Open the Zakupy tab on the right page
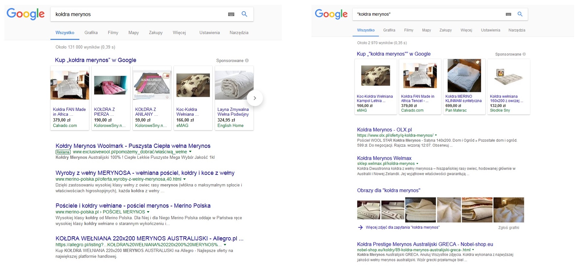This screenshot has height=270, width=582. (x=446, y=30)
